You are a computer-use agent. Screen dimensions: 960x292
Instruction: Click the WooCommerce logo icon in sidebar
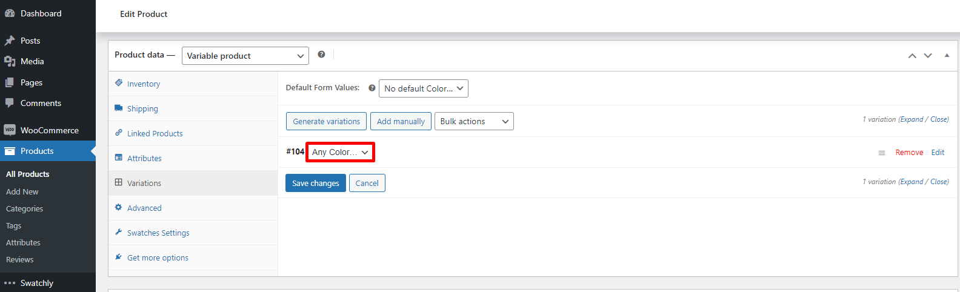(x=10, y=130)
